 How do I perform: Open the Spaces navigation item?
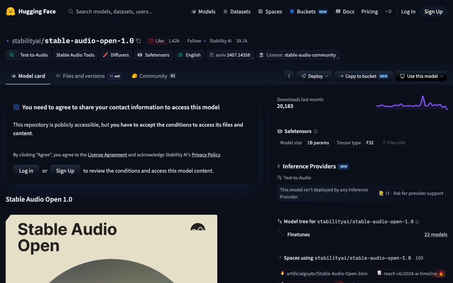(x=270, y=11)
